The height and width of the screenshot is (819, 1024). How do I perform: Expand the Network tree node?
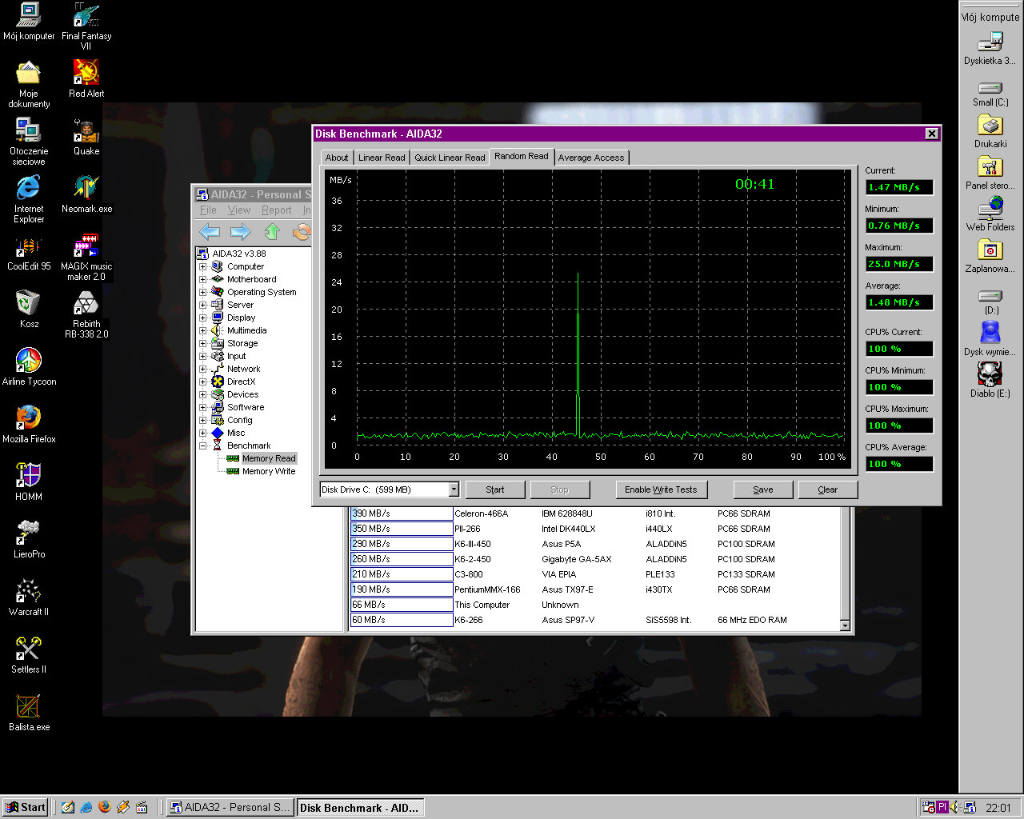[x=203, y=369]
